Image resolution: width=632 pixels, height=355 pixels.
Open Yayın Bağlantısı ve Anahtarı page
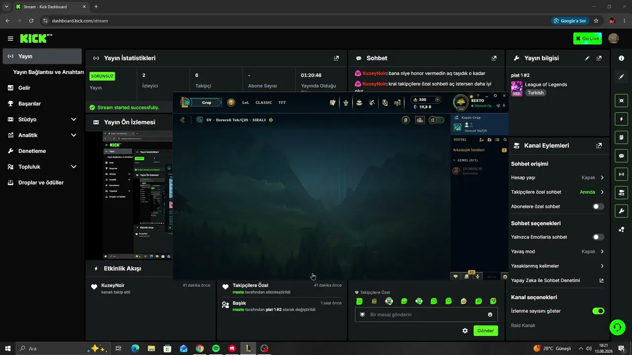[48, 72]
